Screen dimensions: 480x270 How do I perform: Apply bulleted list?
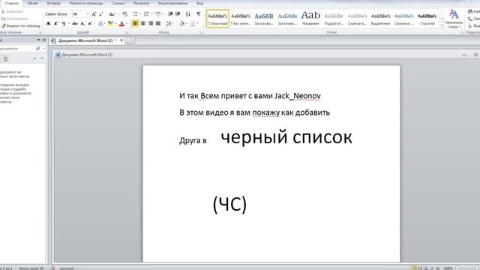(135, 14)
